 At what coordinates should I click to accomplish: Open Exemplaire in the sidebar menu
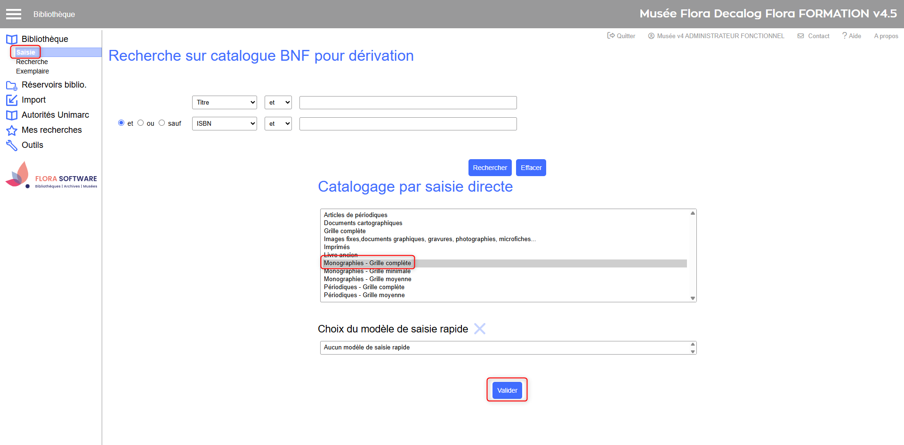point(32,71)
